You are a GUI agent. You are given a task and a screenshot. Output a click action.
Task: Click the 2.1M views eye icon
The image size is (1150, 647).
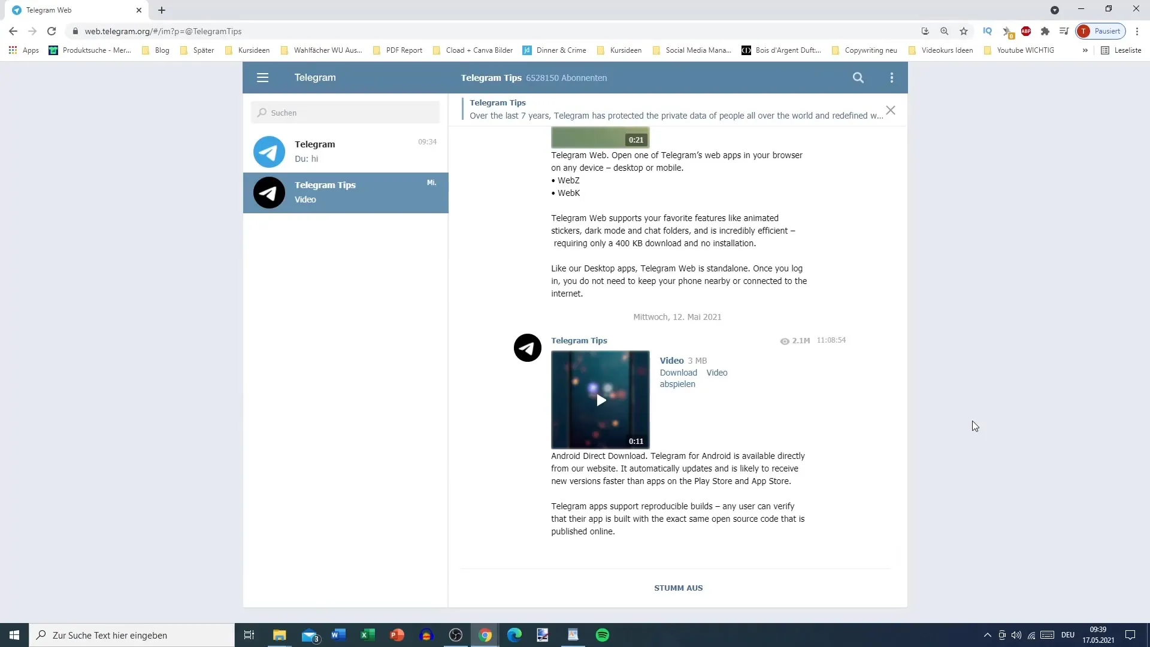point(784,341)
